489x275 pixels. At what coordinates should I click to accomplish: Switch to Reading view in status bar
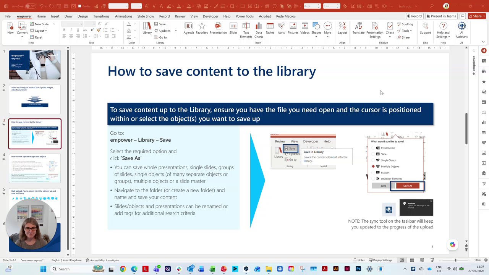tap(422, 260)
